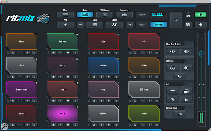
Task: Load a sample into Hat 2 pad
Action: [x=53, y=77]
